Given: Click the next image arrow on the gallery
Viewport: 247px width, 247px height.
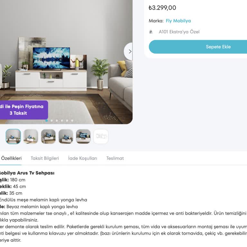Looking at the screenshot, I should (x=129, y=51).
